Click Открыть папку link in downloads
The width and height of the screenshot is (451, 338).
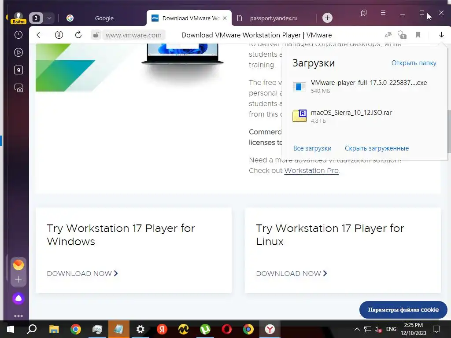[x=414, y=63]
